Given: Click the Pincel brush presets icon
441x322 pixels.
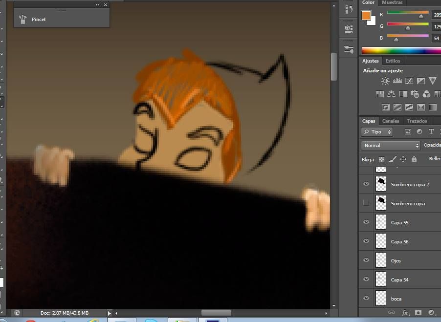Looking at the screenshot, I should [x=23, y=19].
